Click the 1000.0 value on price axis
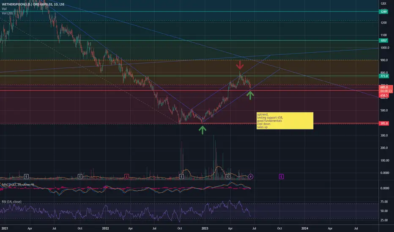Viewport: 394px width, 232px height. (x=385, y=48)
